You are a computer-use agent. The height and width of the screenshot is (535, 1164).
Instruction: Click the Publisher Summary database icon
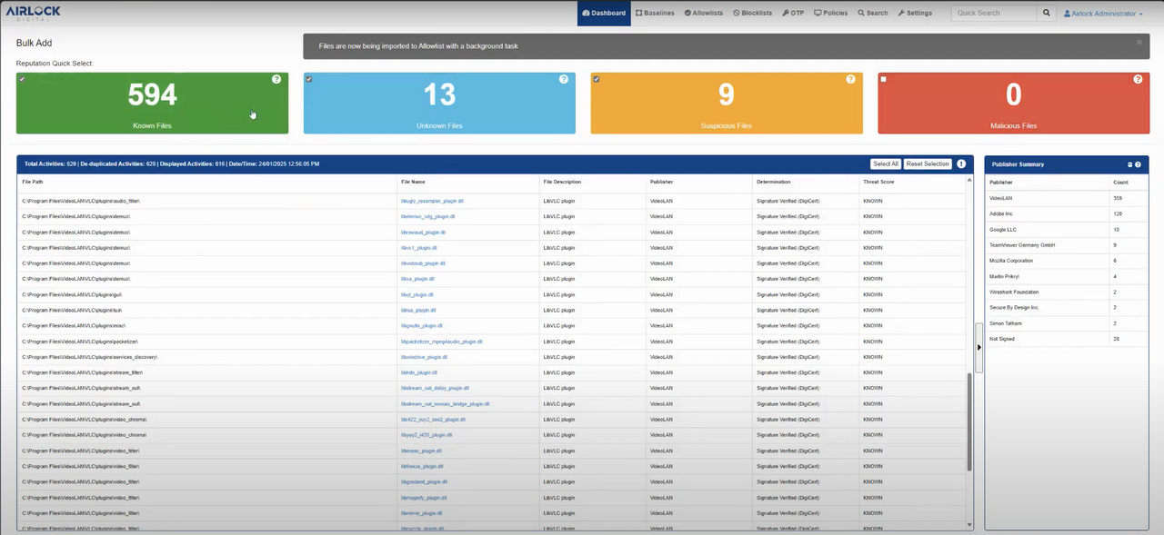point(1130,164)
